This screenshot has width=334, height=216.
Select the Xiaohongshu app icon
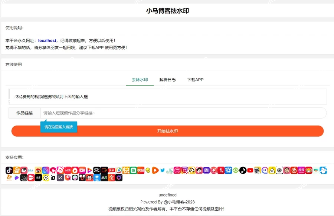[x=67, y=170]
